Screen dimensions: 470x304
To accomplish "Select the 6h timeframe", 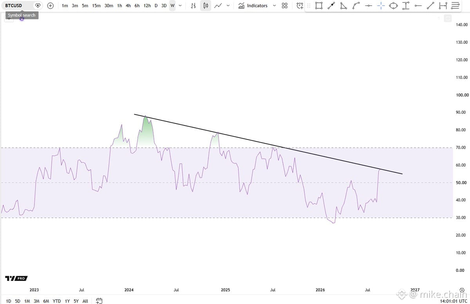I will (x=137, y=6).
